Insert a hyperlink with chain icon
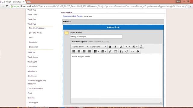 point(110,51)
